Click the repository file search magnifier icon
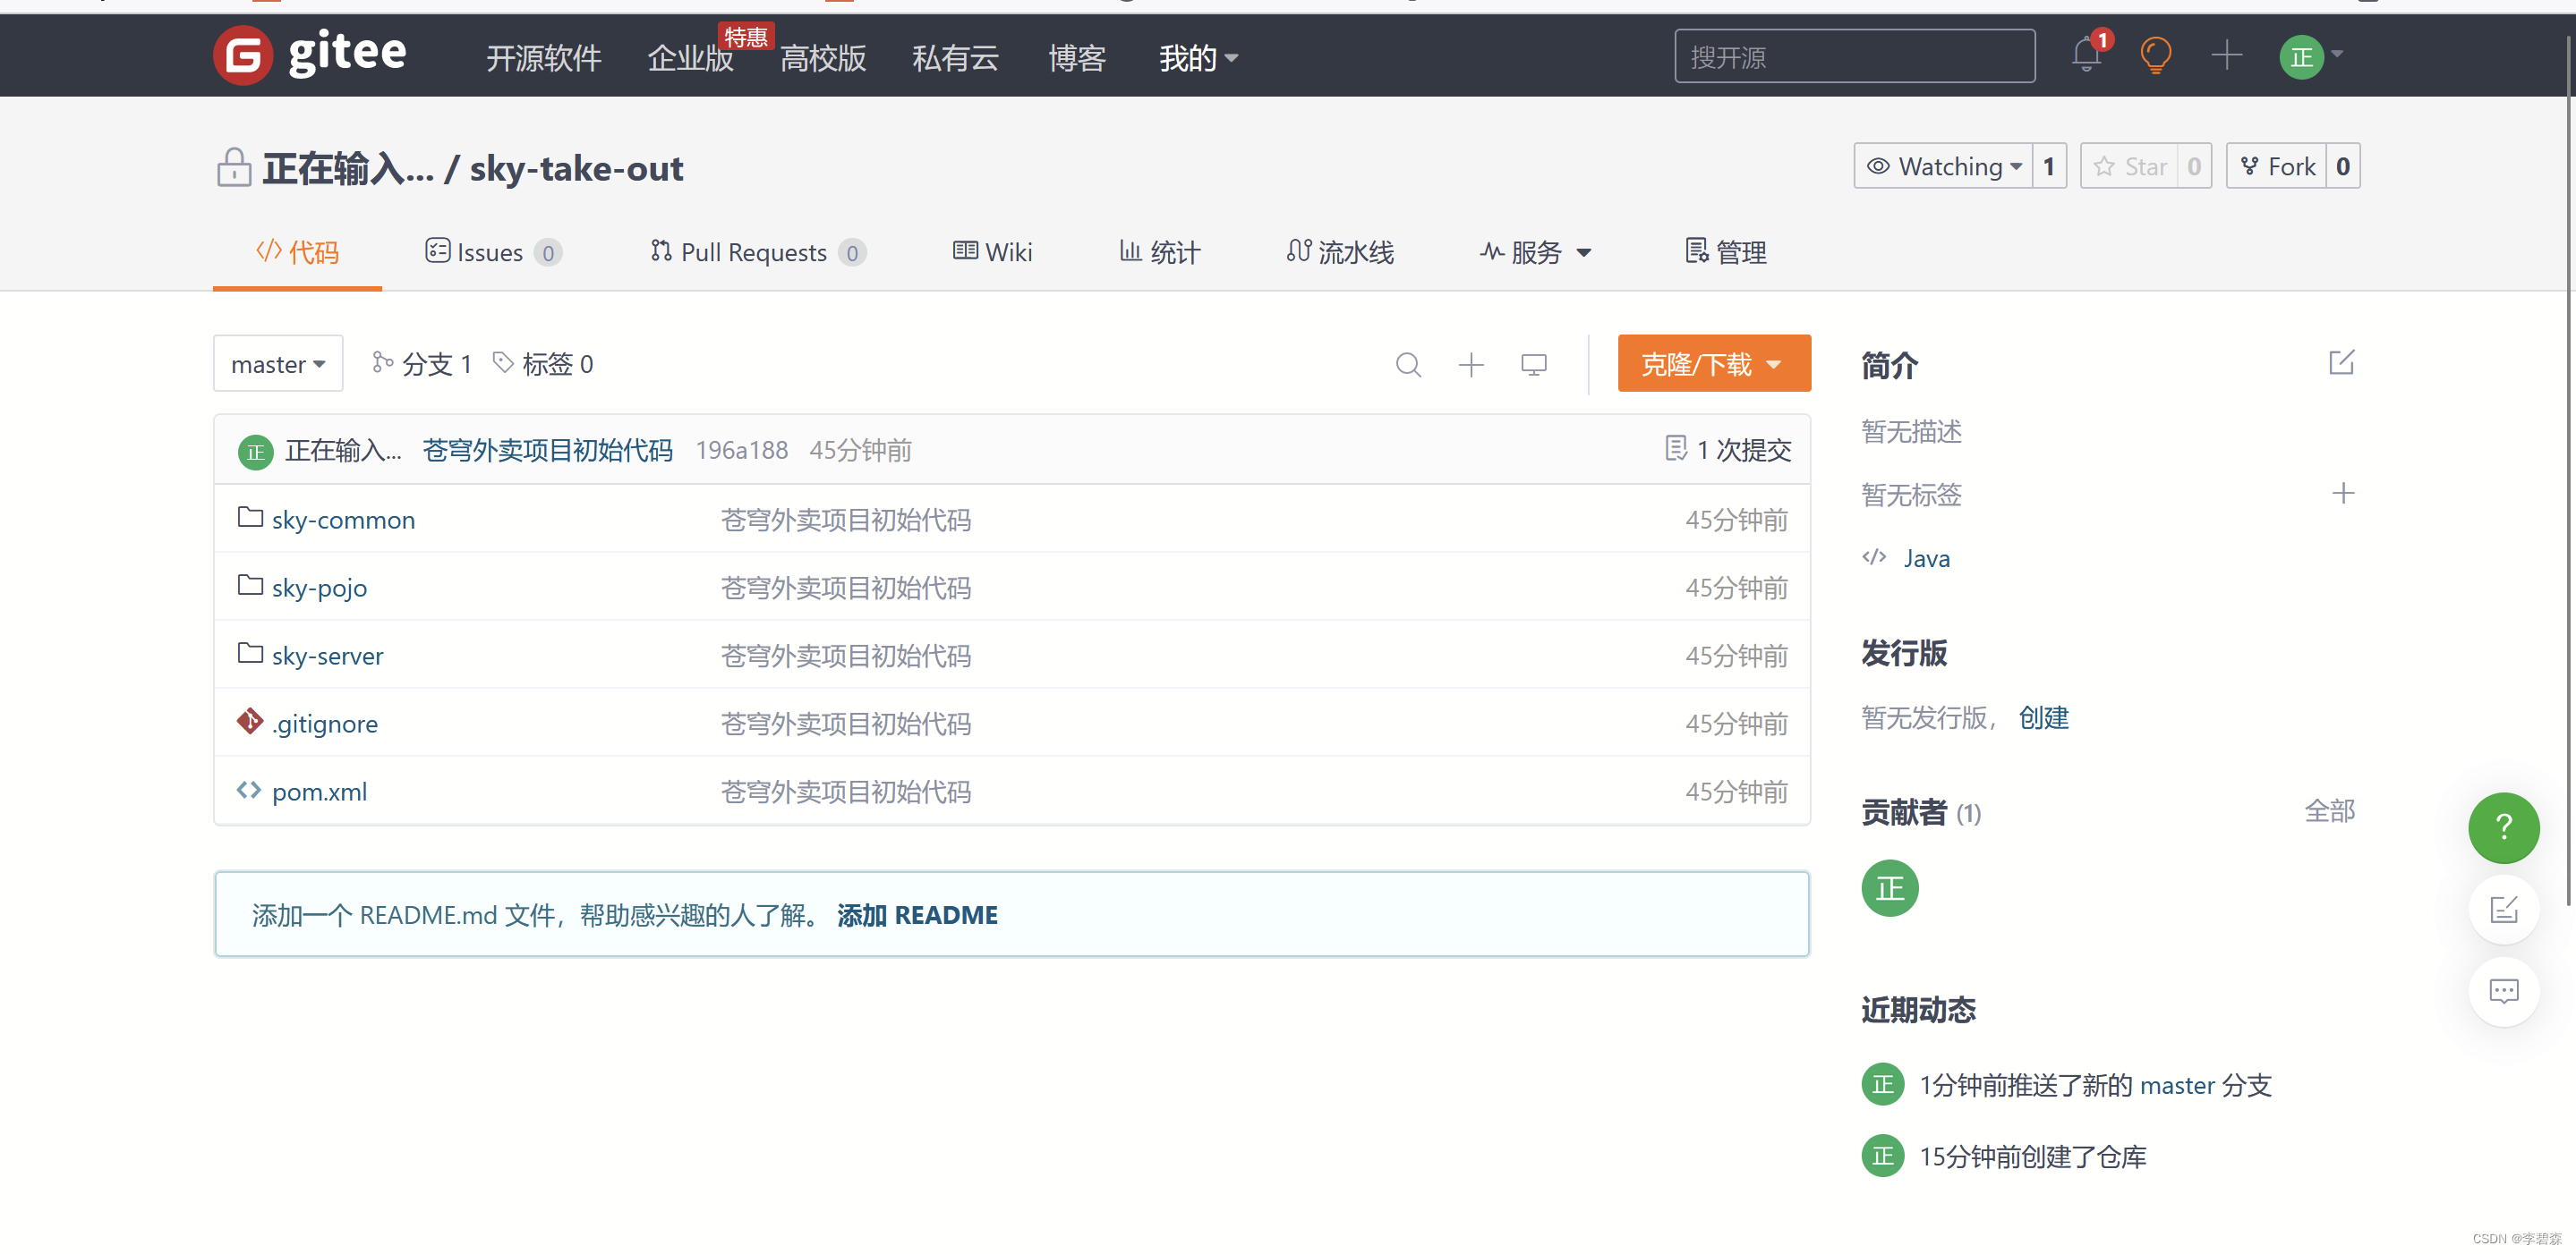Viewport: 2576px width, 1254px height. [1407, 365]
